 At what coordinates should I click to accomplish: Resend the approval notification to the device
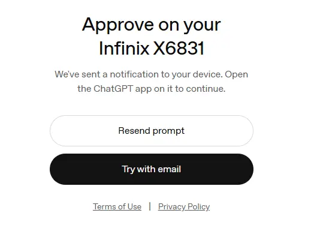pyautogui.click(x=152, y=131)
